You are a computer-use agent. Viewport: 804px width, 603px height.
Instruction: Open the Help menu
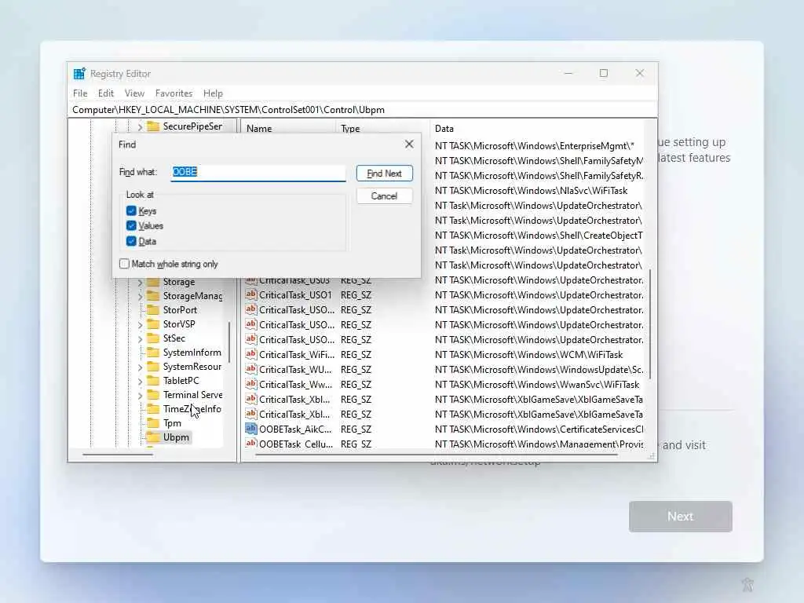click(x=213, y=93)
